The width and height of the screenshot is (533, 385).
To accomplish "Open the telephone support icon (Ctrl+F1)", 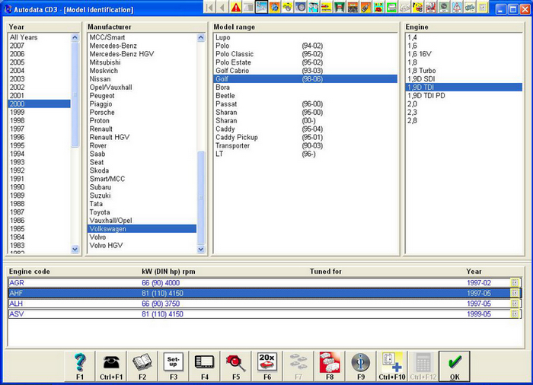I will pyautogui.click(x=111, y=361).
